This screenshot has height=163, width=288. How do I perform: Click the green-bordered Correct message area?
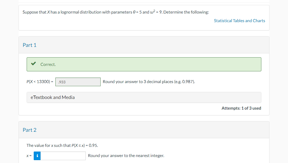144,64
